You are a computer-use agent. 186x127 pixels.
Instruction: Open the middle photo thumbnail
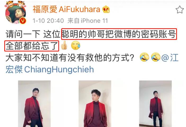coord(95,104)
